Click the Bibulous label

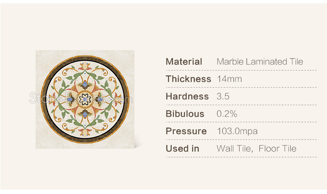pos(185,114)
